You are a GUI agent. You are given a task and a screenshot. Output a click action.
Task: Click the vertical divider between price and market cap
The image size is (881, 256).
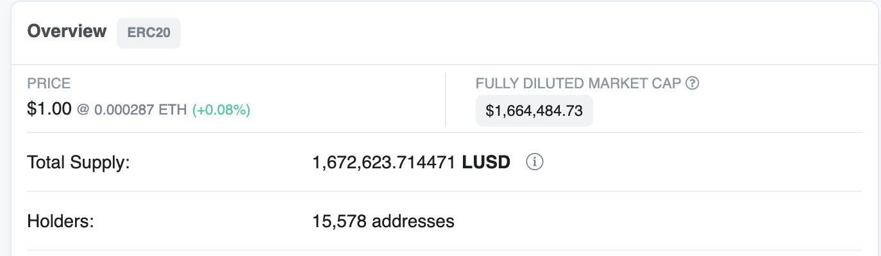[x=446, y=100]
